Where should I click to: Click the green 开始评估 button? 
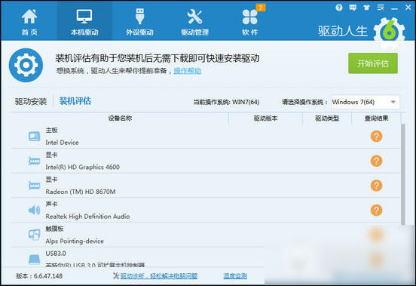[x=373, y=63]
